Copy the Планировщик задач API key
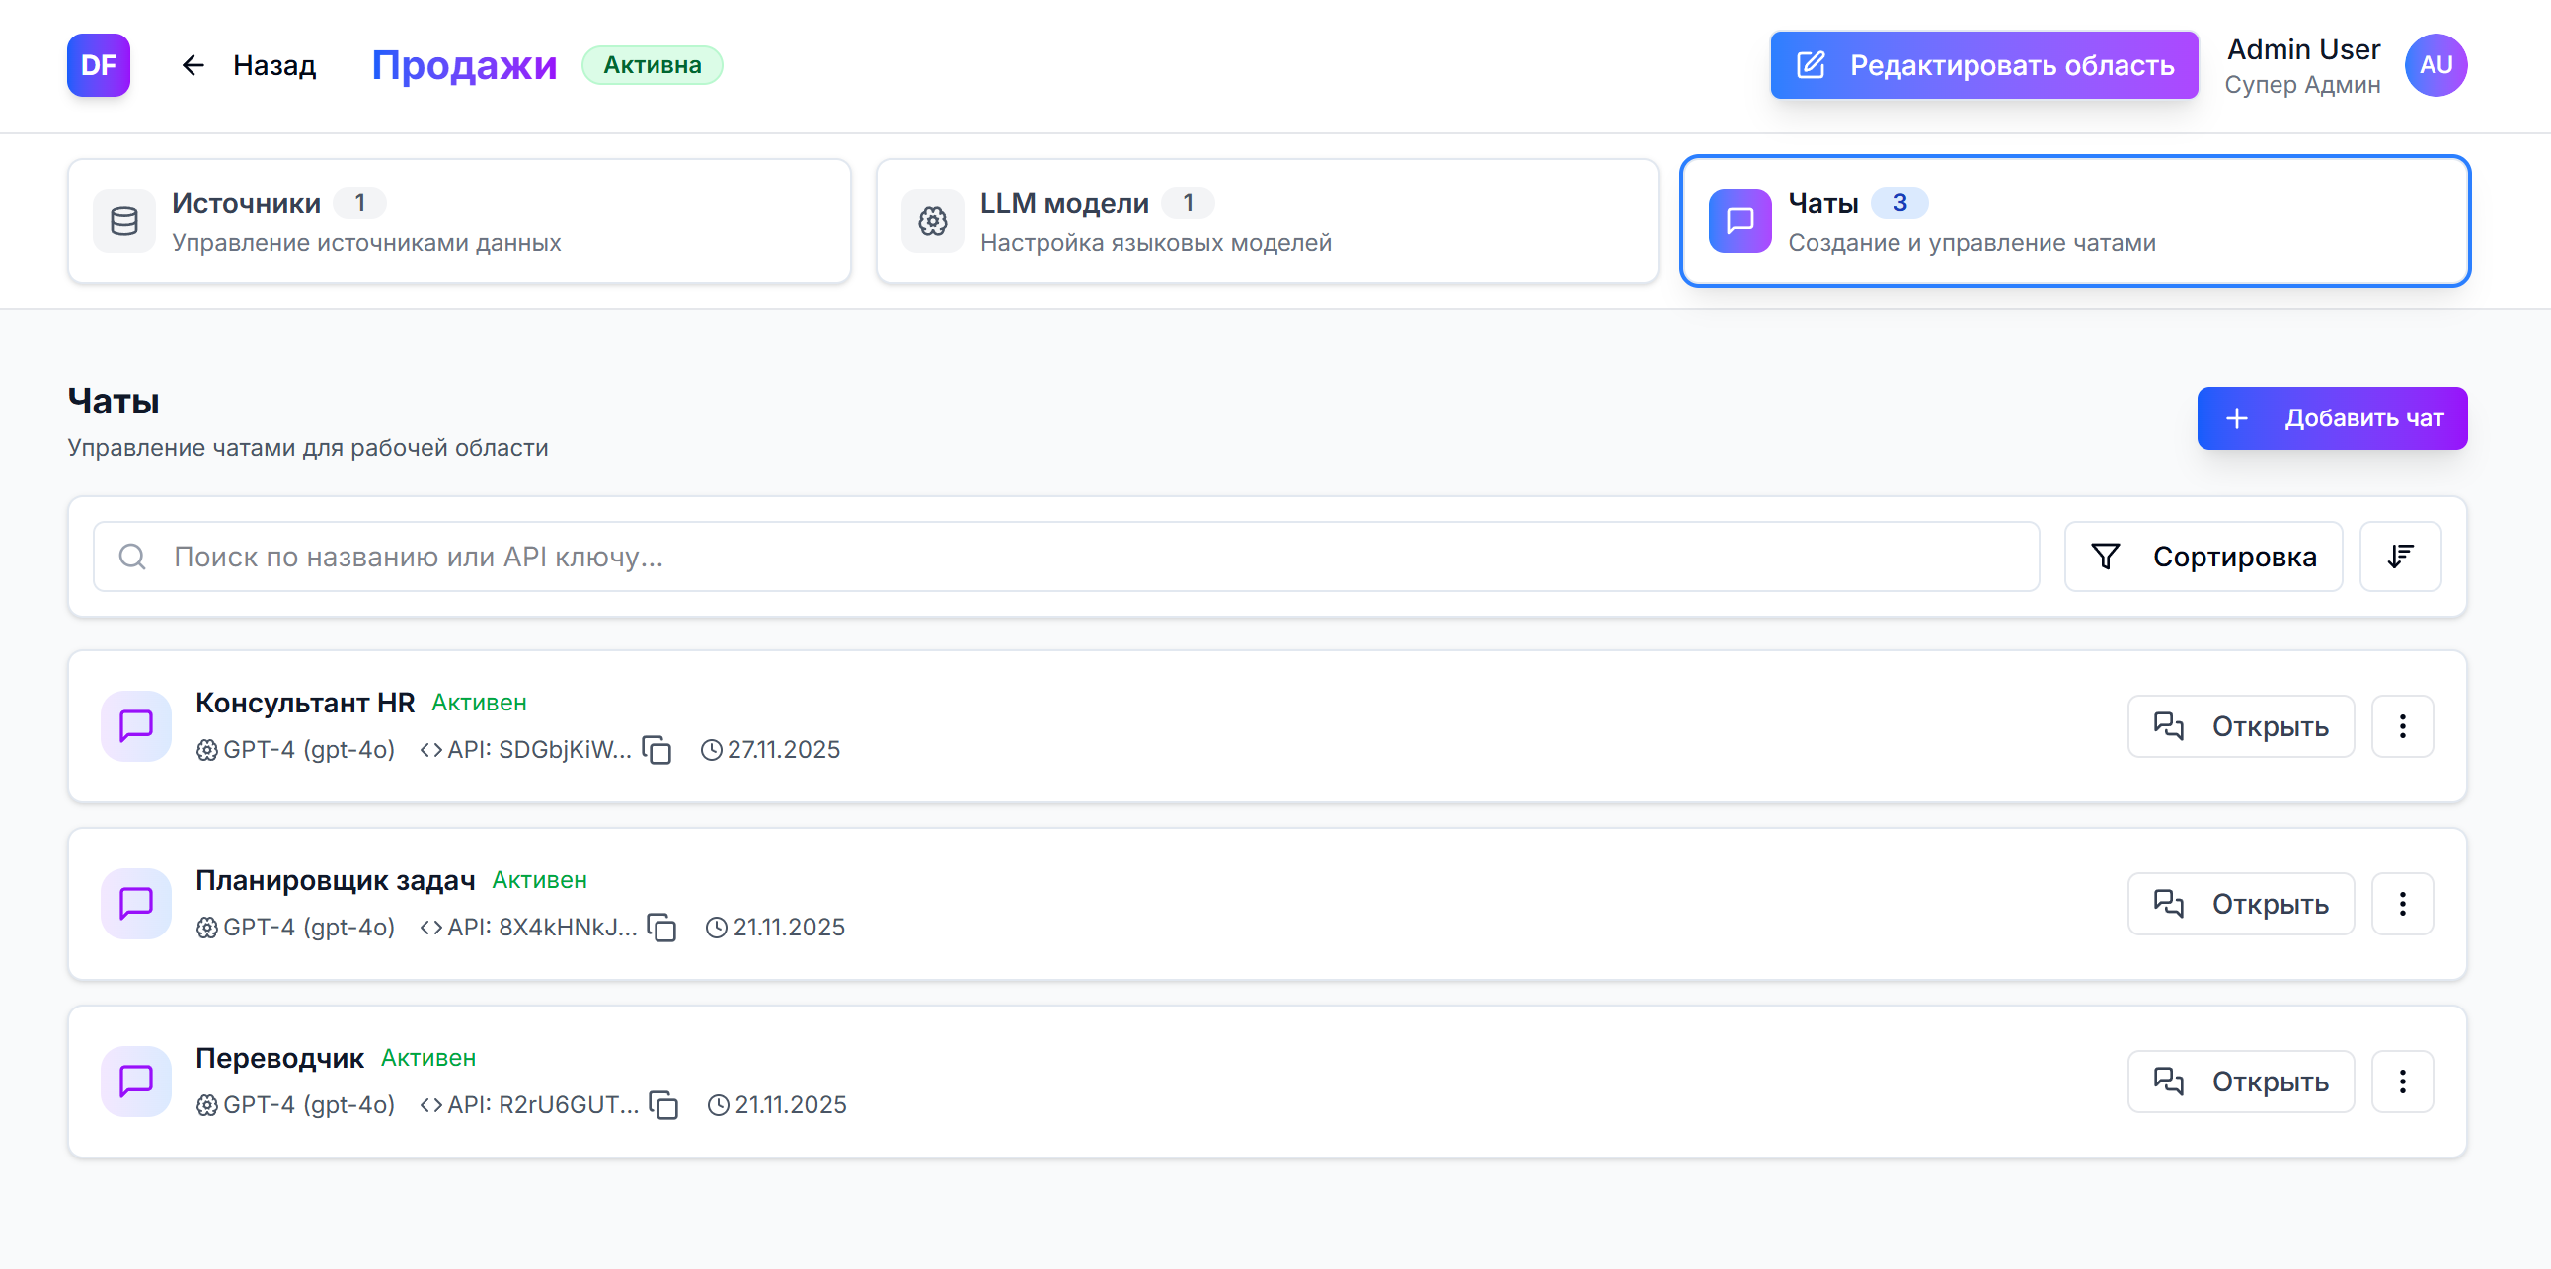This screenshot has height=1269, width=2551. pos(661,928)
